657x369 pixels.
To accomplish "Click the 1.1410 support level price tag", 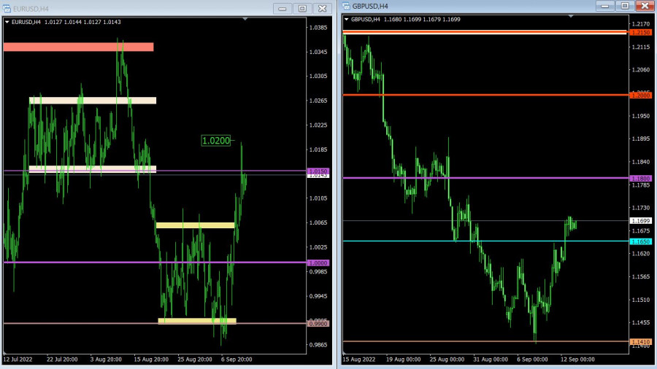I will (641, 341).
